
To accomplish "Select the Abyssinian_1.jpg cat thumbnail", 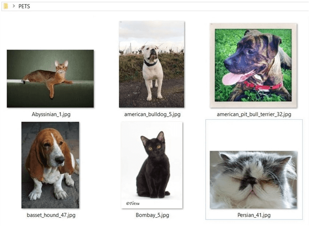I will click(50, 79).
